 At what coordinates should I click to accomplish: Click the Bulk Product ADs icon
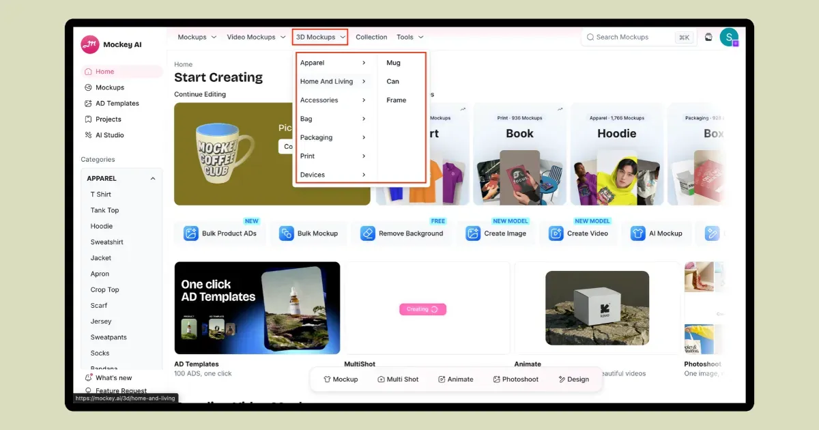coord(191,233)
